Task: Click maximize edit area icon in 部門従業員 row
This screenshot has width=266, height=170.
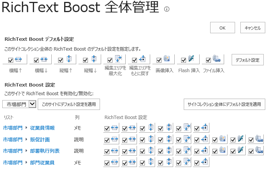Action: pyautogui.click(x=187, y=162)
